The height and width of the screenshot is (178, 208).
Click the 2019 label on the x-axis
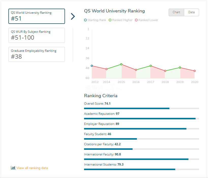point(180,82)
